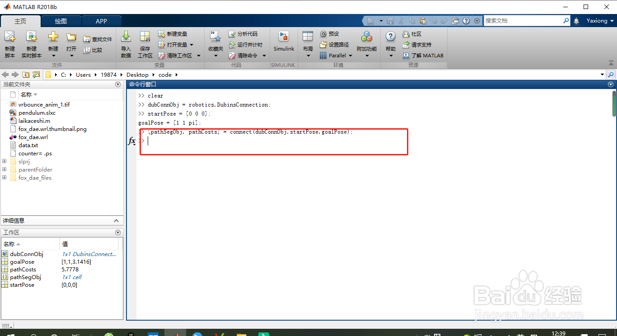Open the Parallel dropdown menu
This screenshot has height=336, width=617.
pos(335,56)
